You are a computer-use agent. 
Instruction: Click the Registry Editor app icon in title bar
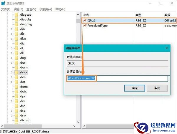[3, 3]
